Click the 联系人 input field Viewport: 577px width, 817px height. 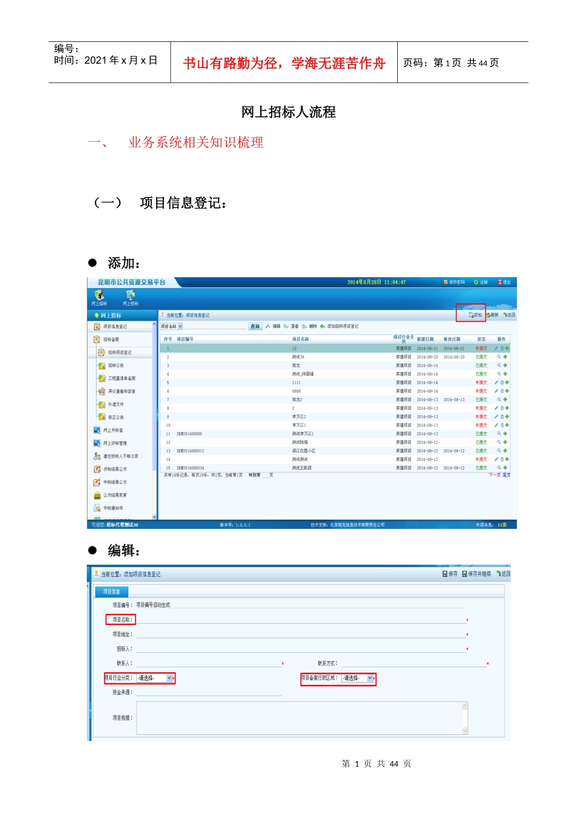208,663
